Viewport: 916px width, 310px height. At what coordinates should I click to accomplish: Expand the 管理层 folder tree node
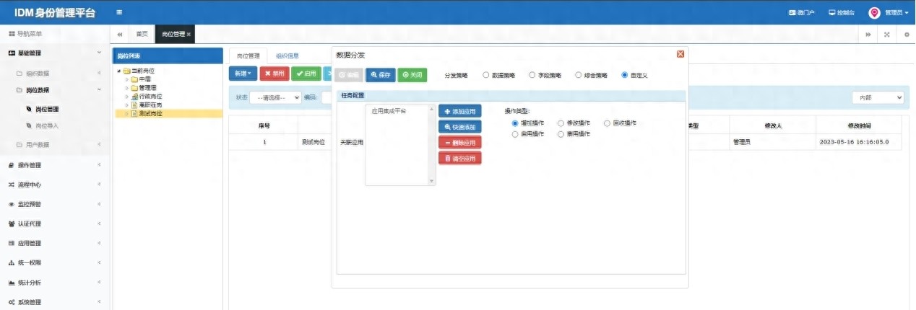[127, 88]
